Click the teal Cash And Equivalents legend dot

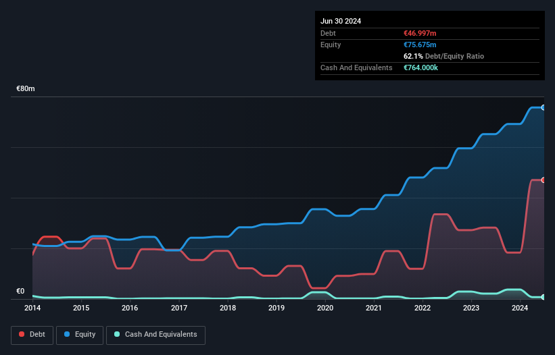(117, 334)
